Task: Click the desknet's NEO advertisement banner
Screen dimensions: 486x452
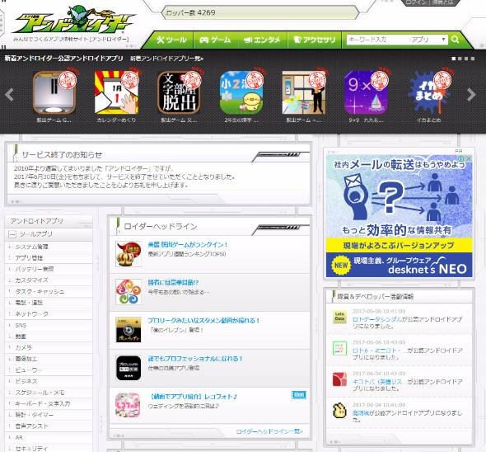Action: click(x=399, y=215)
